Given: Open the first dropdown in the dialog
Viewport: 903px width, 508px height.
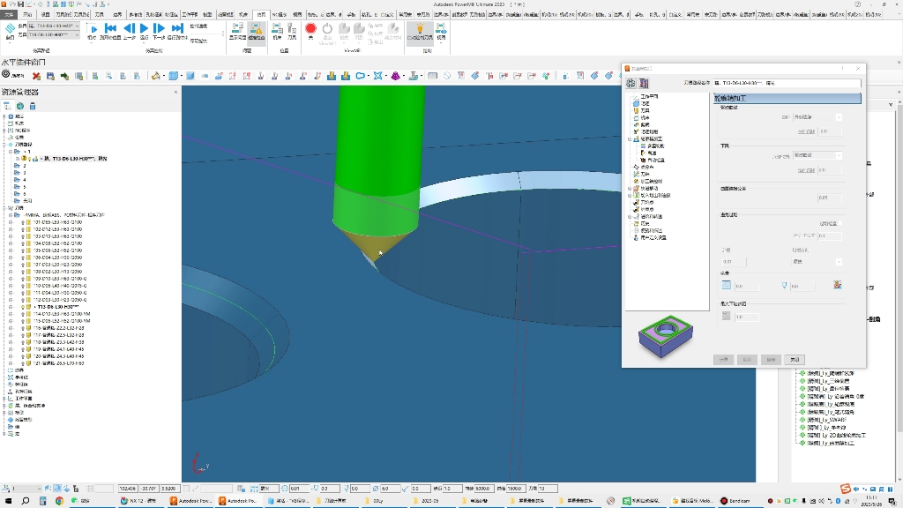Looking at the screenshot, I should coord(817,117).
